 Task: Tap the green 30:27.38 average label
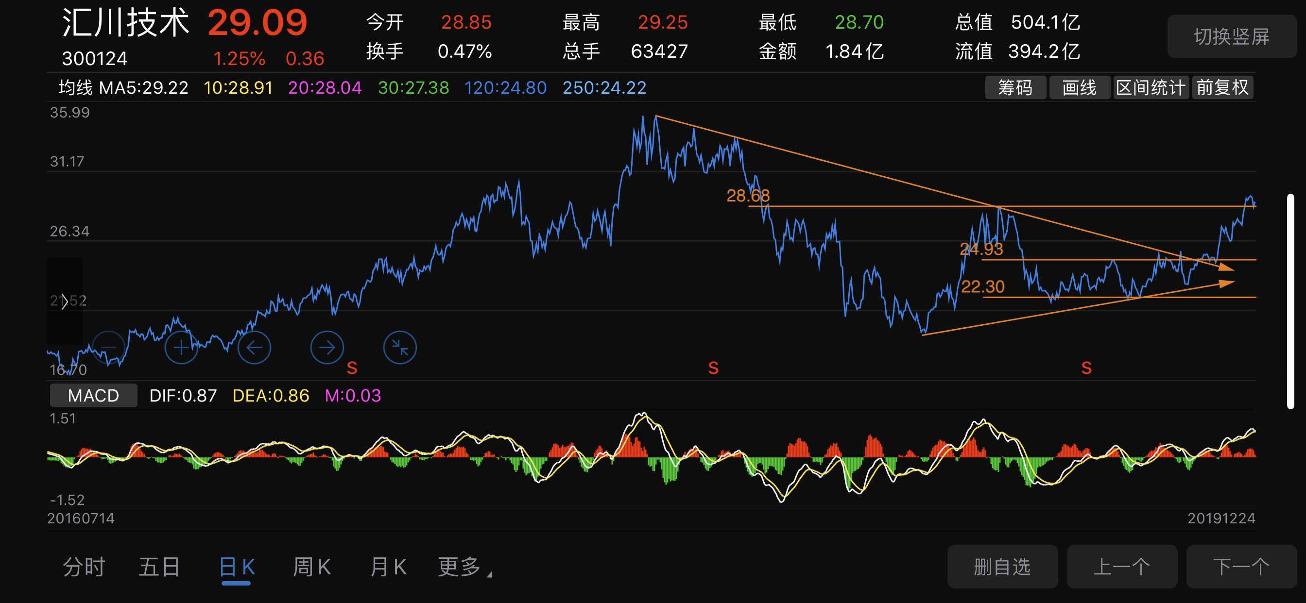point(413,88)
